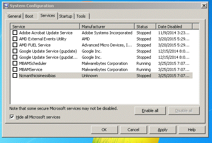Viewport: 212px width, 143px height.
Task: Check the AMD External Events Utility box
Action: click(15, 39)
